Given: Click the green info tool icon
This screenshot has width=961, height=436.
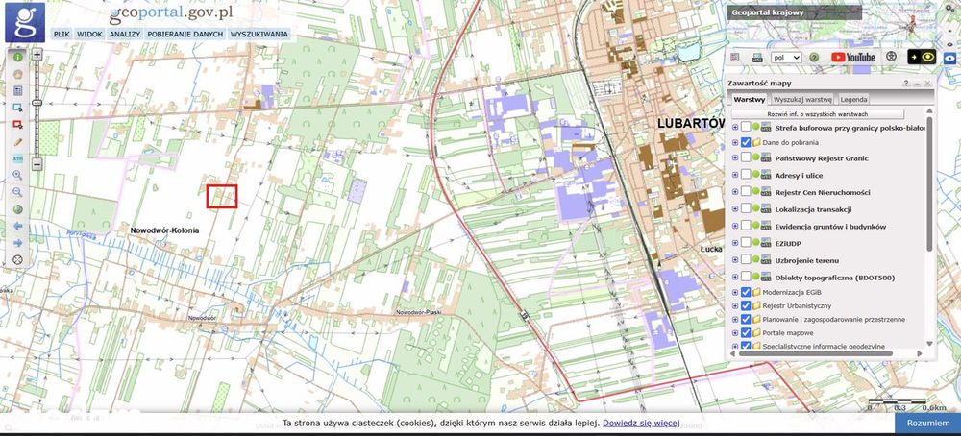Looking at the screenshot, I should [17, 57].
